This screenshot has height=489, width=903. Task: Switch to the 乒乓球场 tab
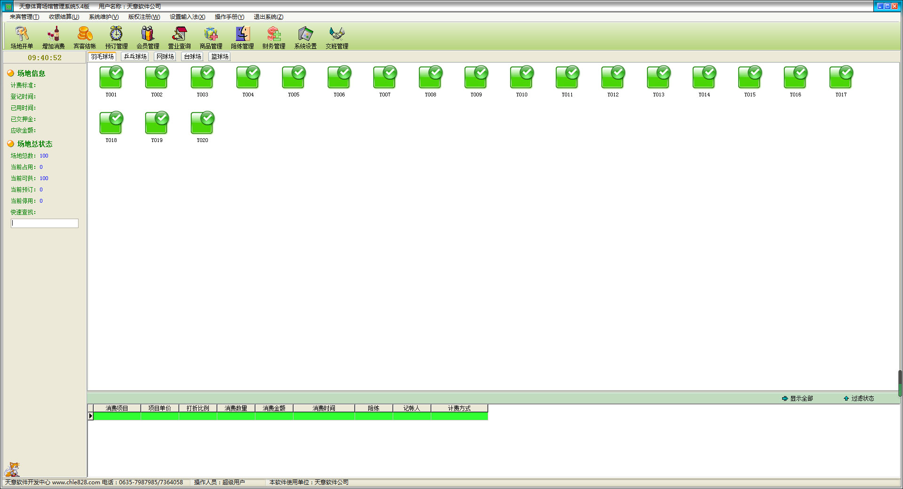tap(135, 56)
